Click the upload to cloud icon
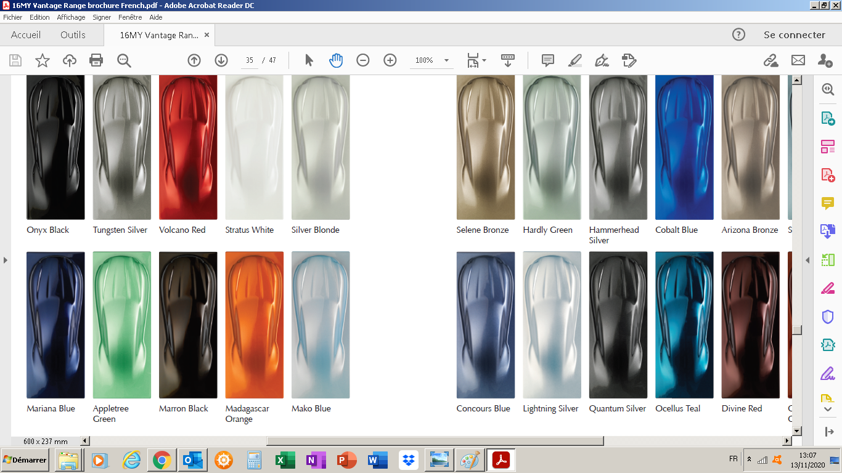Screen dimensions: 842x473 70,60
